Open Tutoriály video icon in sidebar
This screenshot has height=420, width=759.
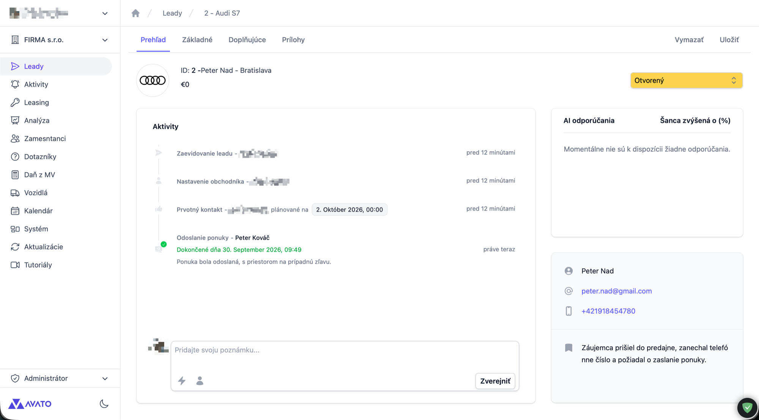[15, 265]
